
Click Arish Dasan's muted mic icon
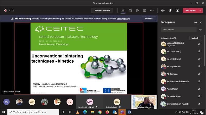pyautogui.click(x=199, y=89)
